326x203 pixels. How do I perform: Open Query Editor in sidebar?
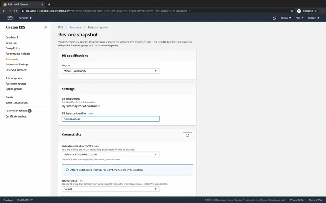[x=13, y=48]
